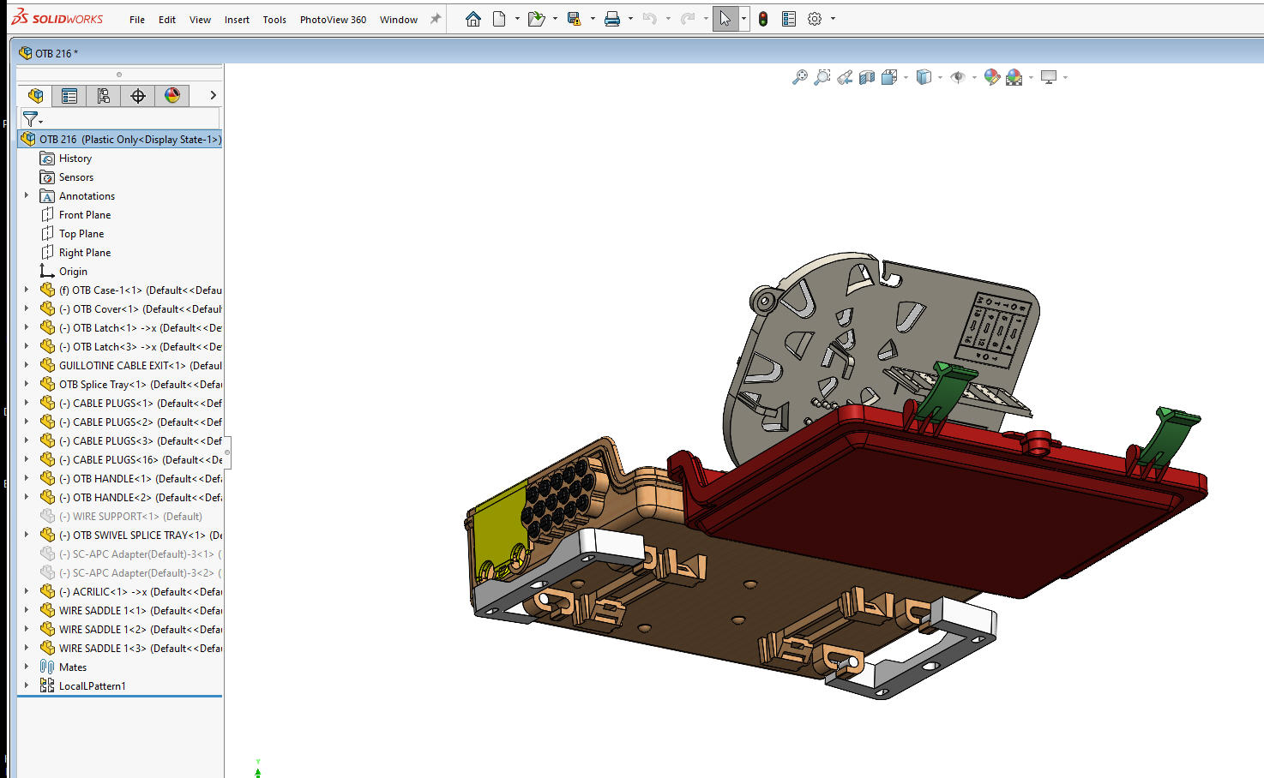The width and height of the screenshot is (1264, 778).
Task: Open the Print dropdown arrow
Action: click(630, 19)
